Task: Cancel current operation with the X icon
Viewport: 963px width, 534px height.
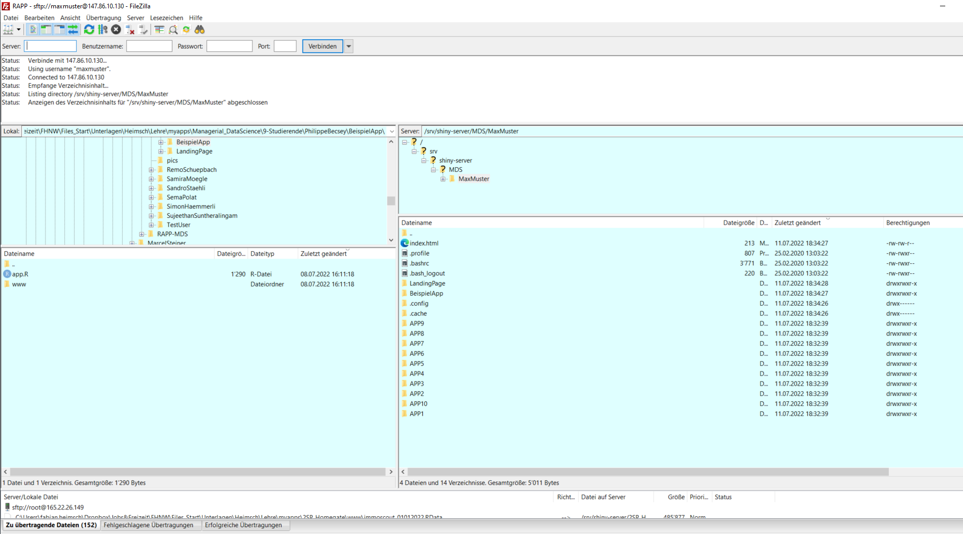Action: 116,30
